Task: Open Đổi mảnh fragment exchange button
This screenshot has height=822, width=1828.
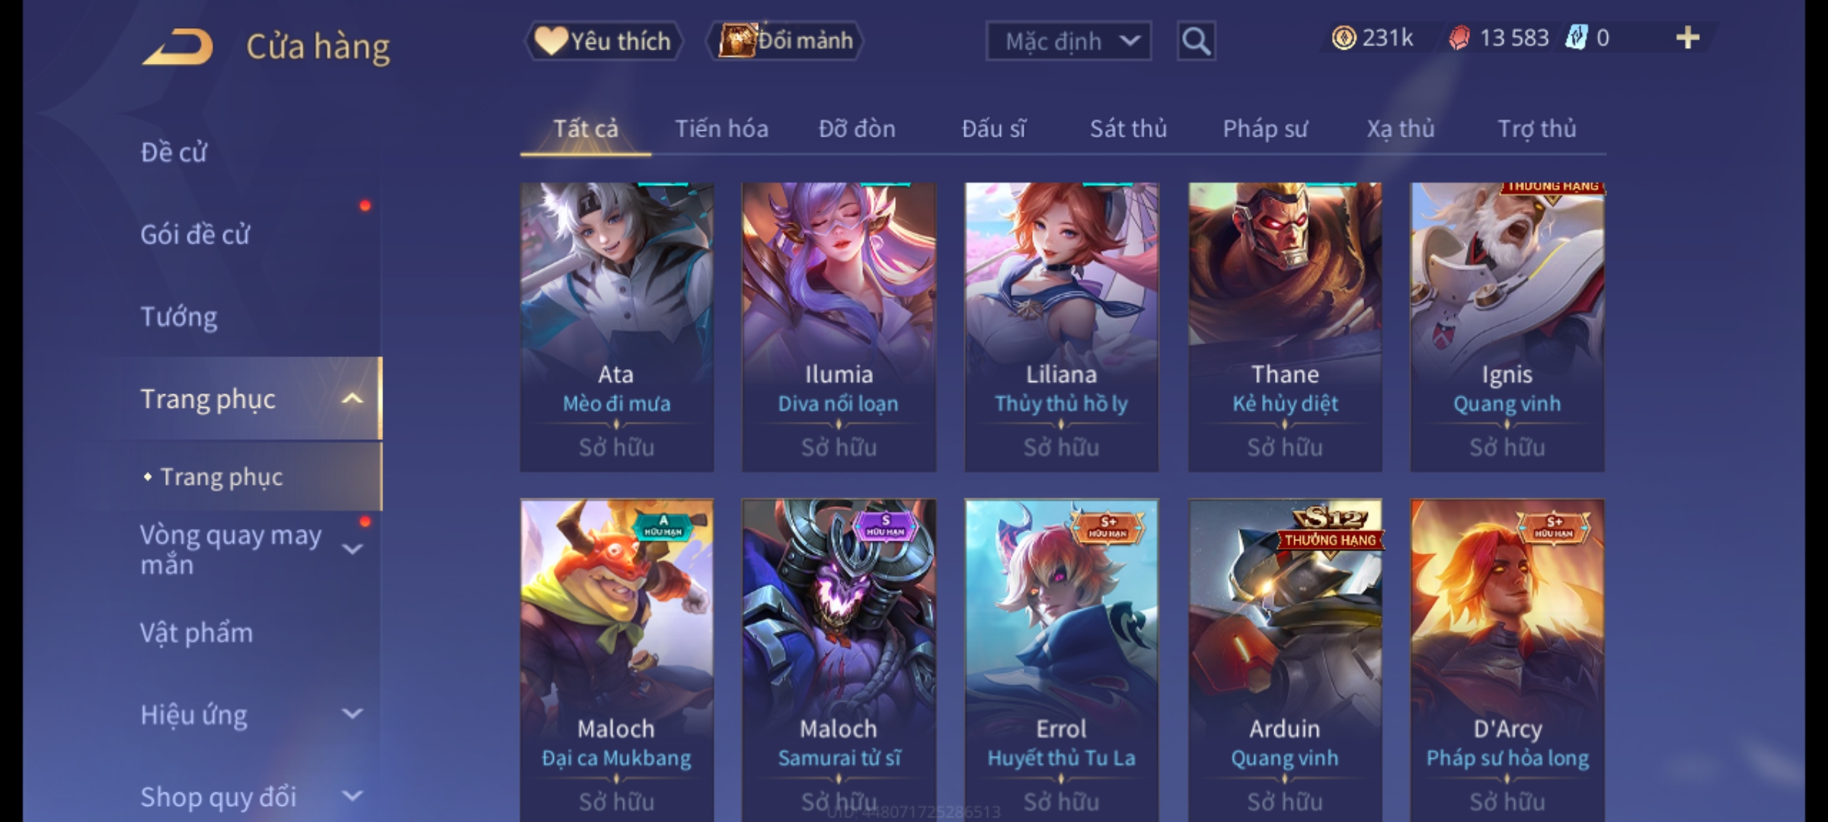Action: (x=785, y=41)
